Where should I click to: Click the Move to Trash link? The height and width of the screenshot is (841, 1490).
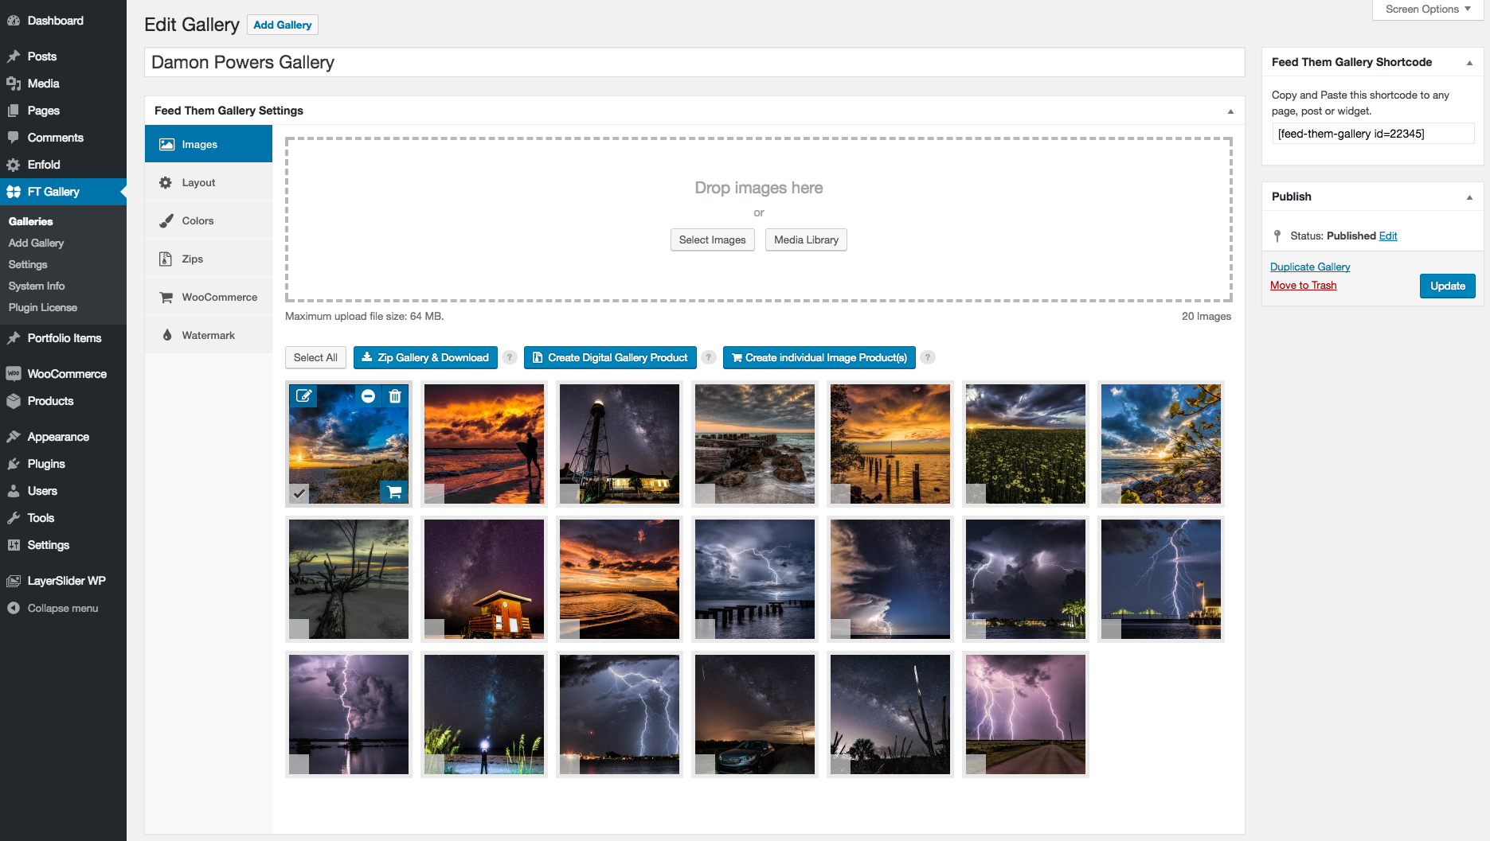tap(1303, 285)
